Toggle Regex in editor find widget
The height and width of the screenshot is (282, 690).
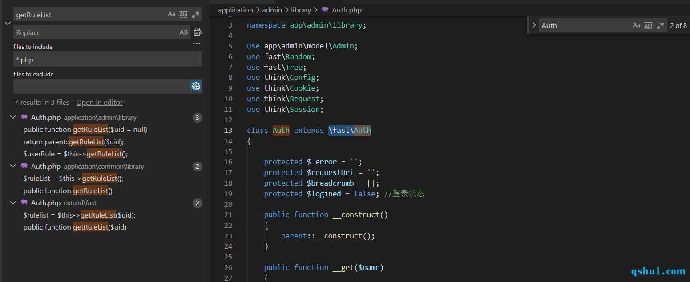coord(661,25)
